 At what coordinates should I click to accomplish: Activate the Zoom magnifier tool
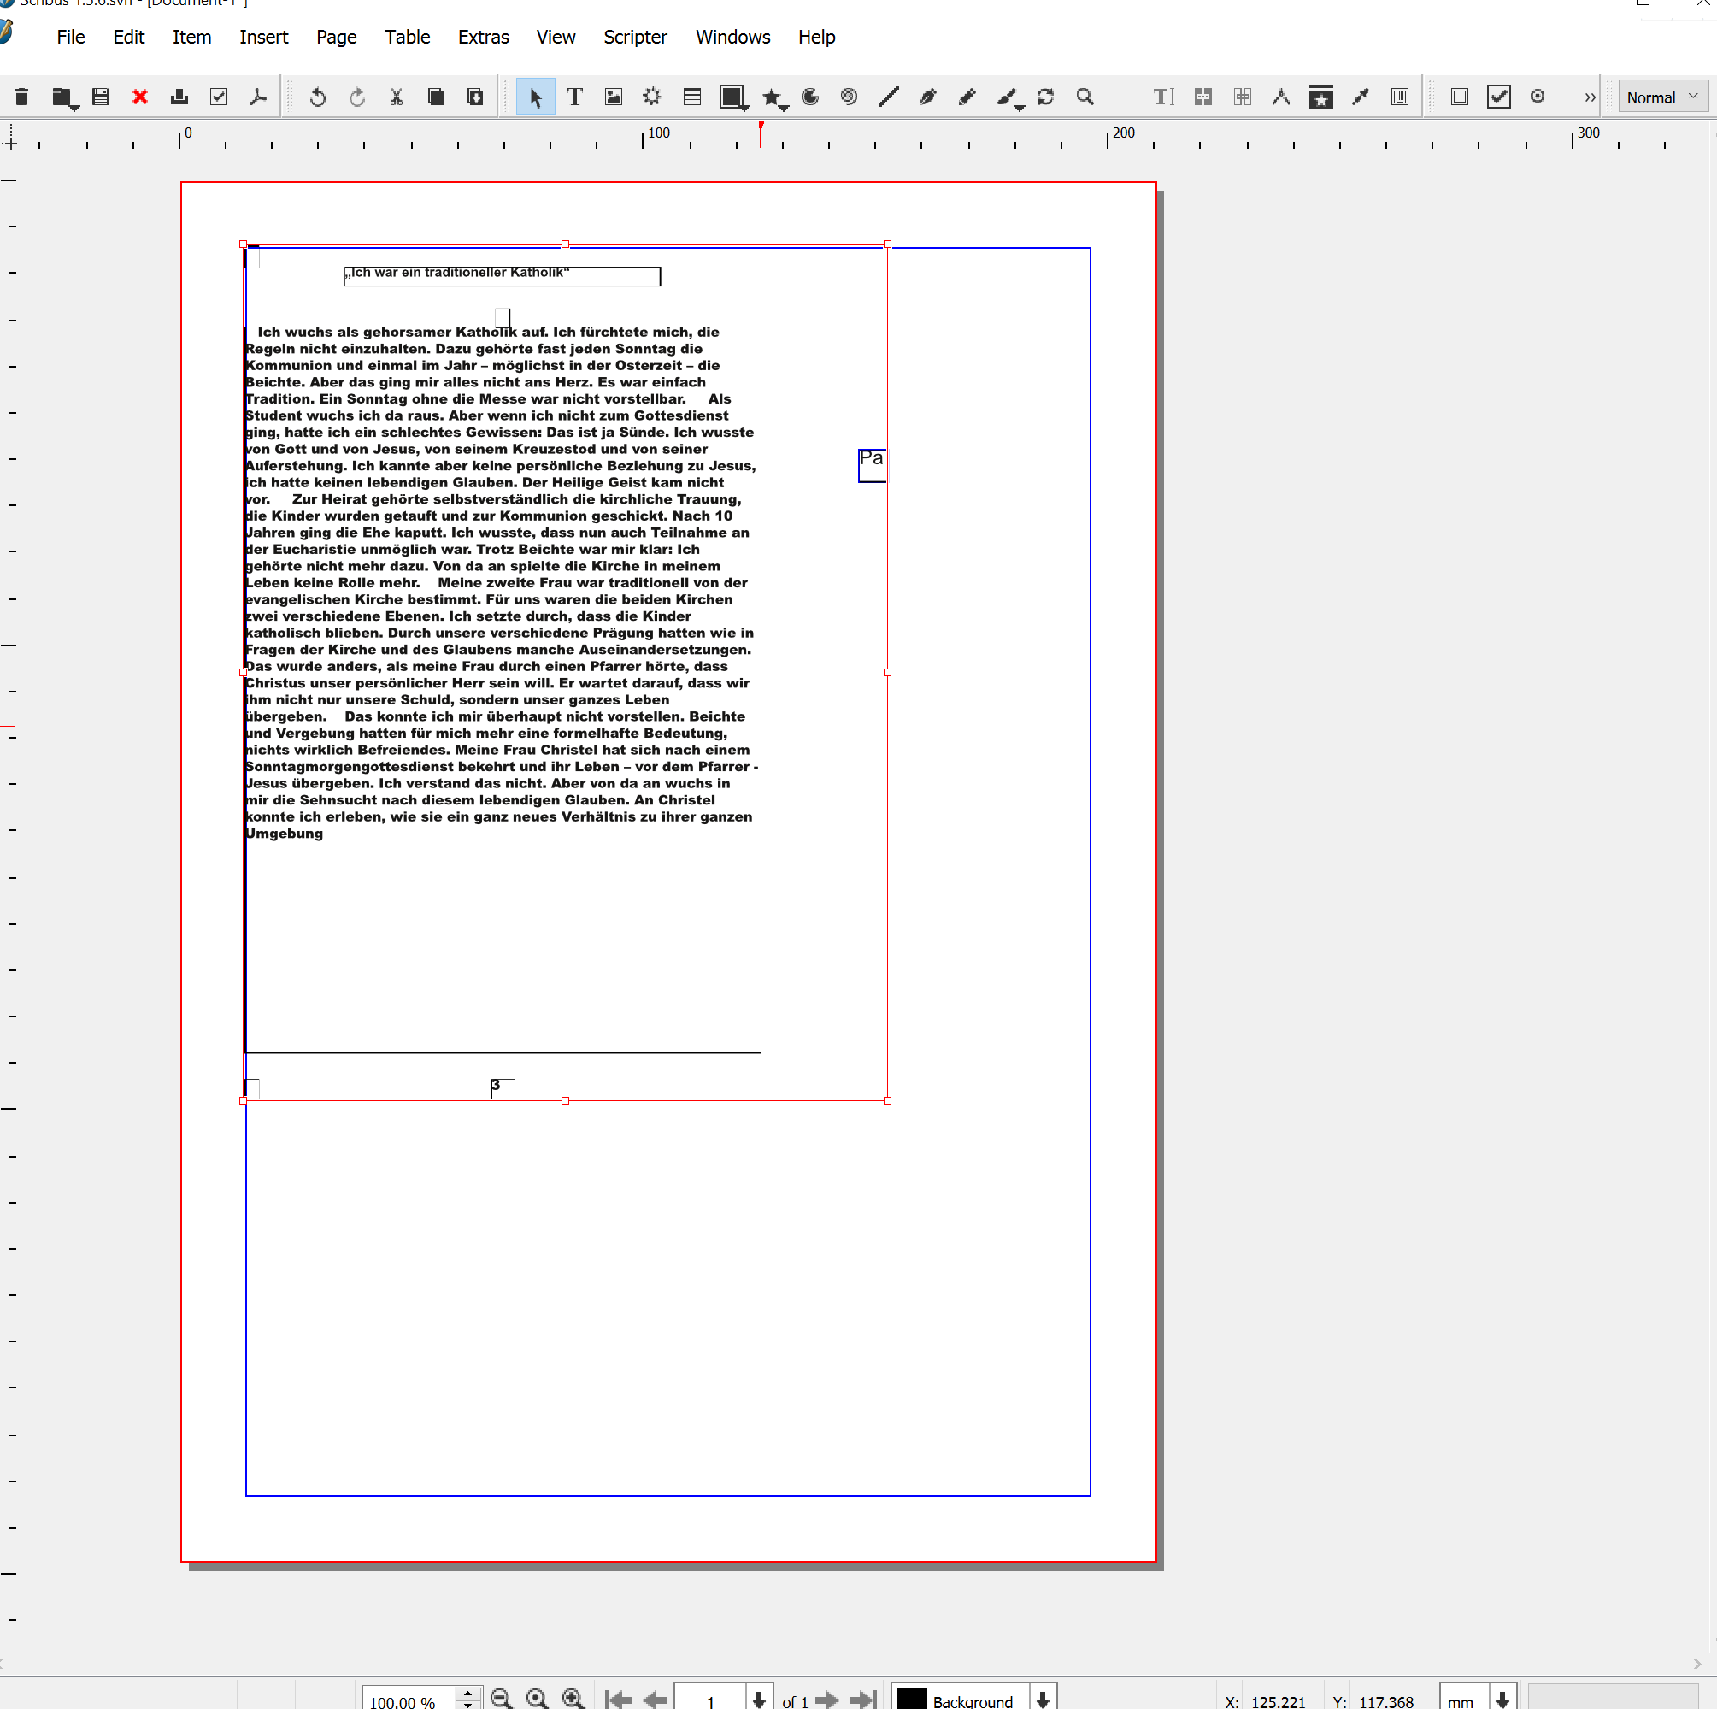point(1085,97)
